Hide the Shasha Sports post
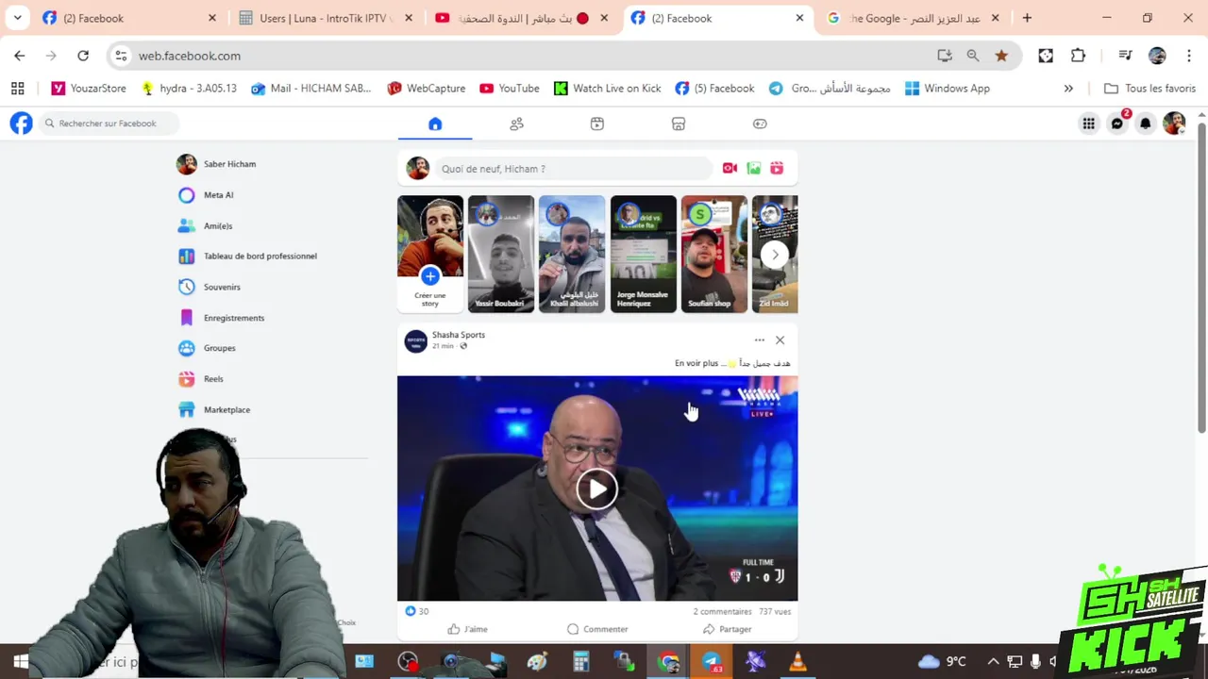Image resolution: width=1208 pixels, height=679 pixels. 780,340
